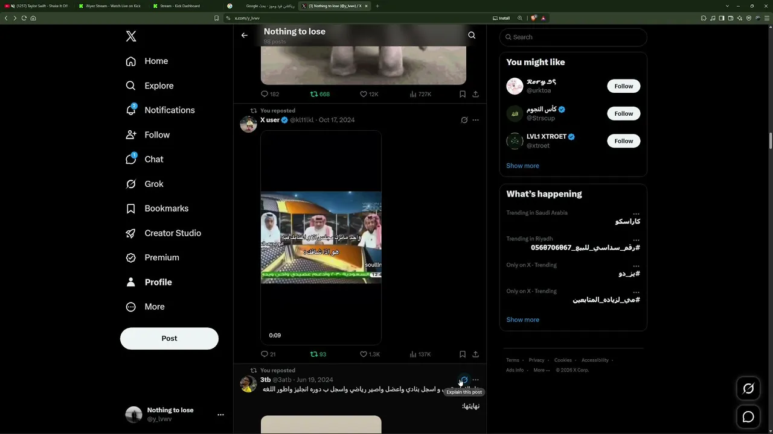This screenshot has width=773, height=434.
Task: Bookmark the post with 727K views
Action: 462,94
